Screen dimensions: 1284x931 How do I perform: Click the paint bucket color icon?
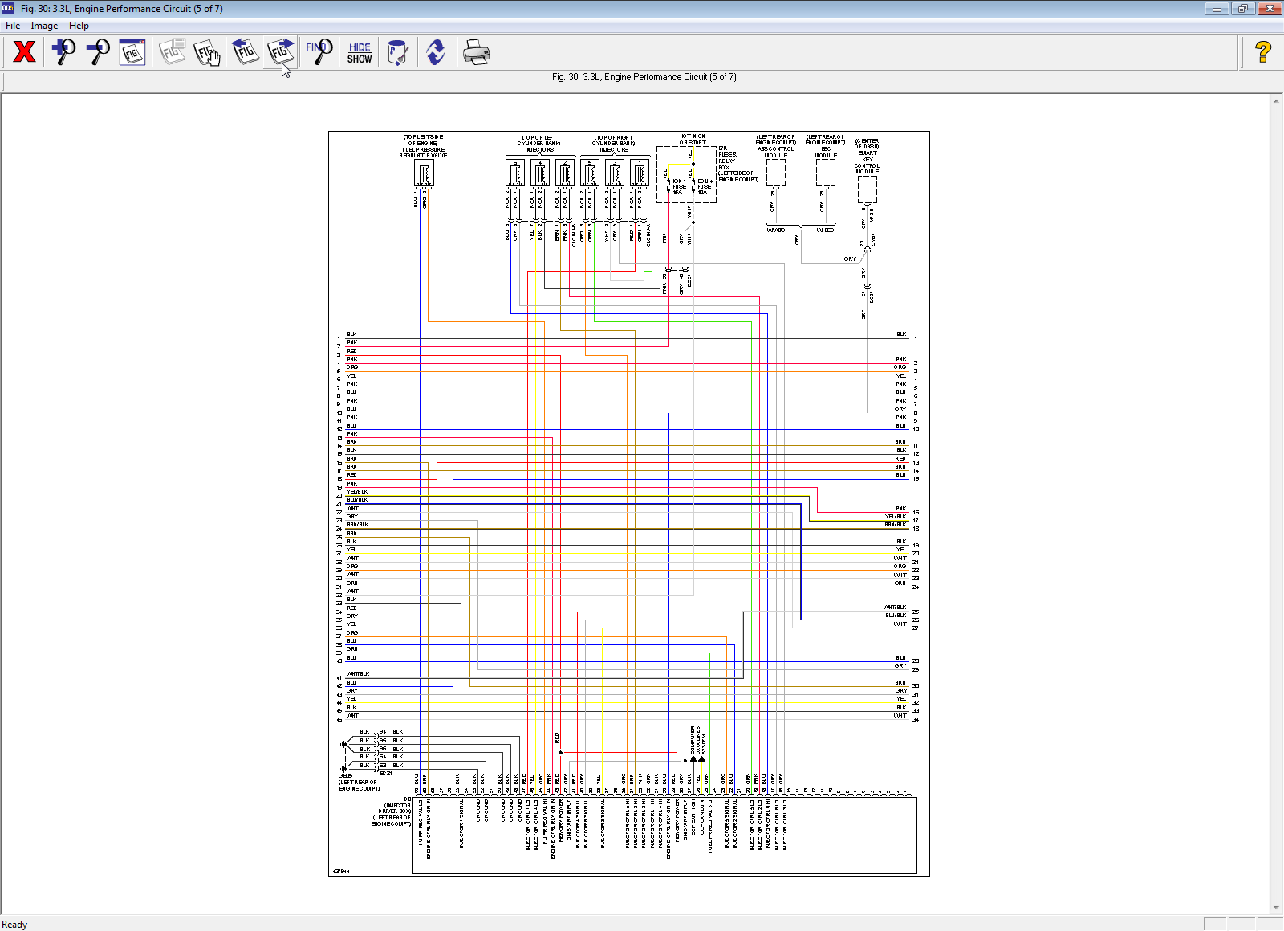(397, 52)
